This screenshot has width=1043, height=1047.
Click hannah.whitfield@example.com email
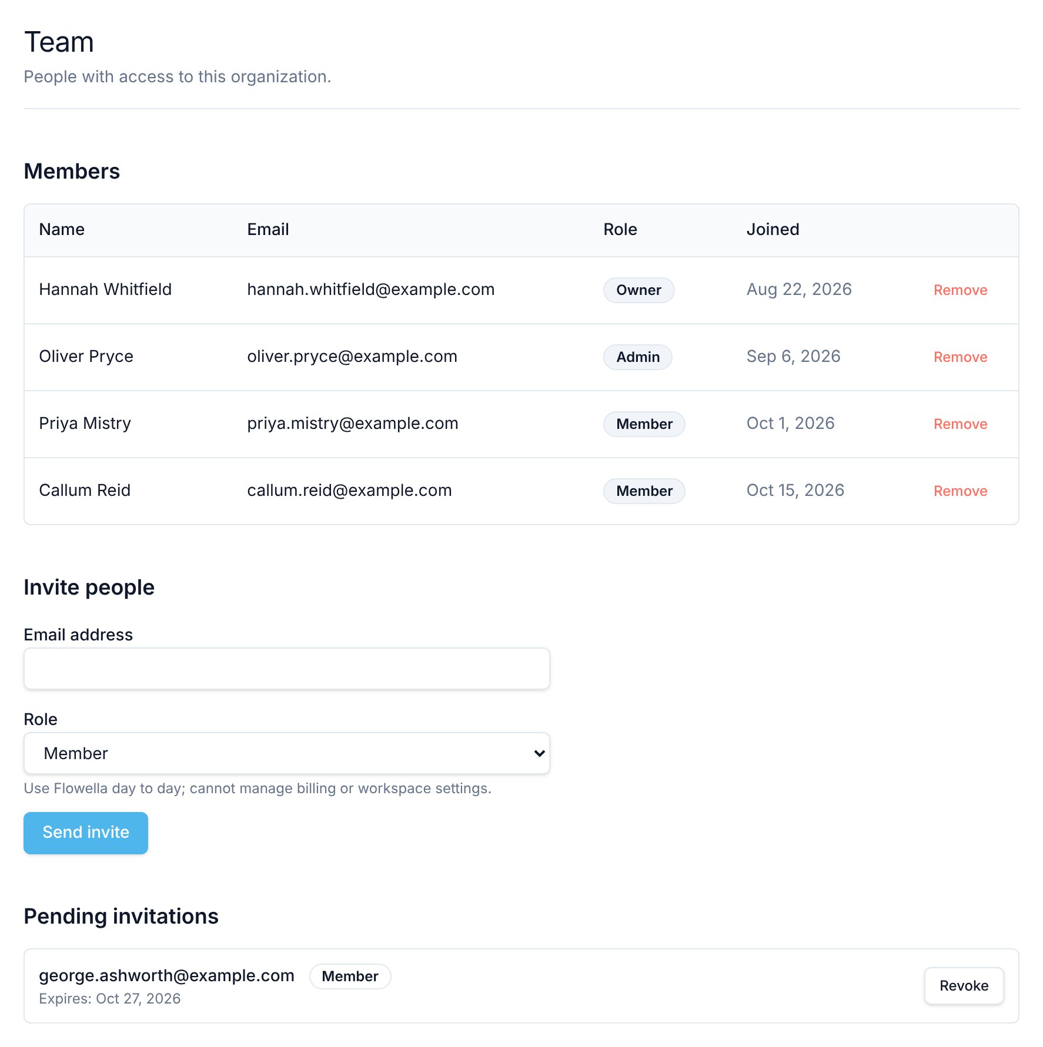371,290
